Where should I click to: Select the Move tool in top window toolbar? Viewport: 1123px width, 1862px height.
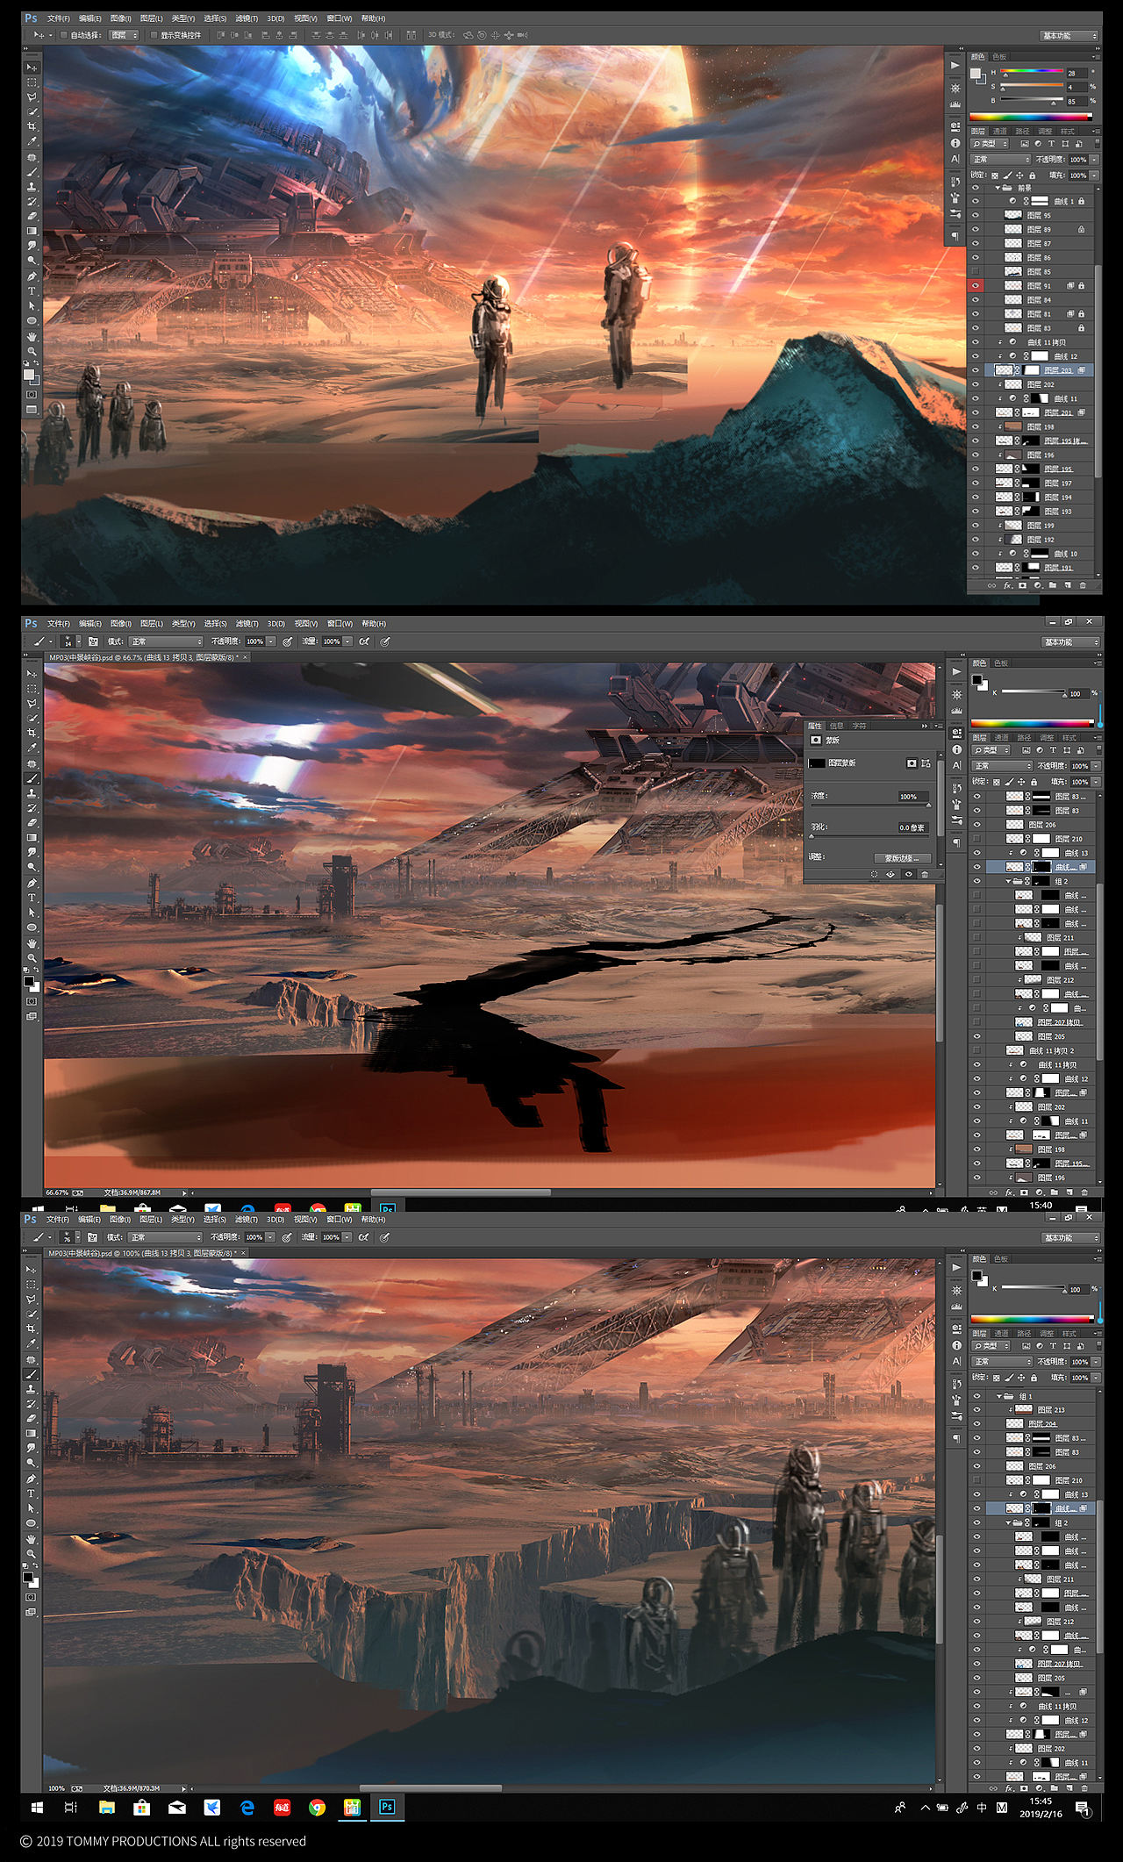(x=32, y=67)
